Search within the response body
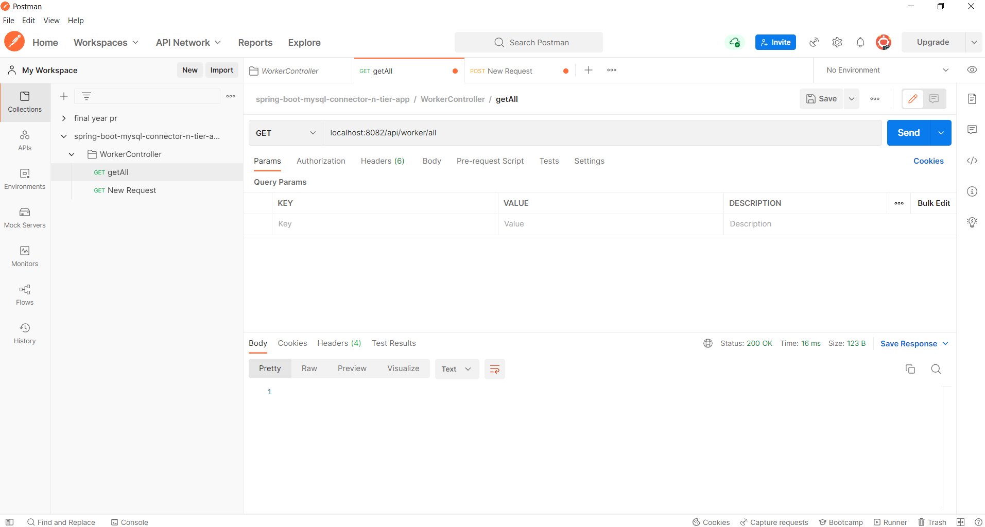The image size is (985, 527). 936,369
